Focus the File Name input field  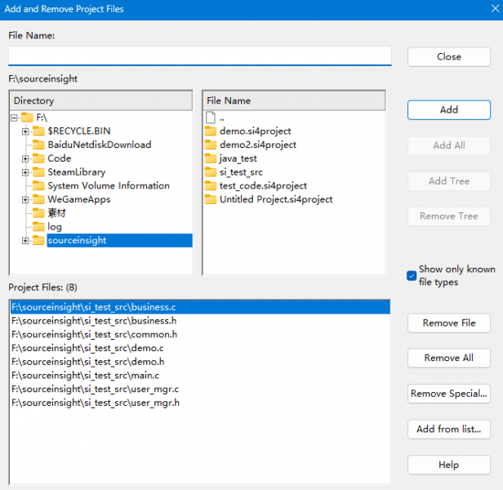pyautogui.click(x=200, y=56)
